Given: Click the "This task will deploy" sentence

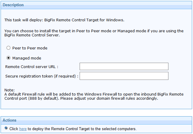Looking at the screenshot, I should (x=64, y=20).
